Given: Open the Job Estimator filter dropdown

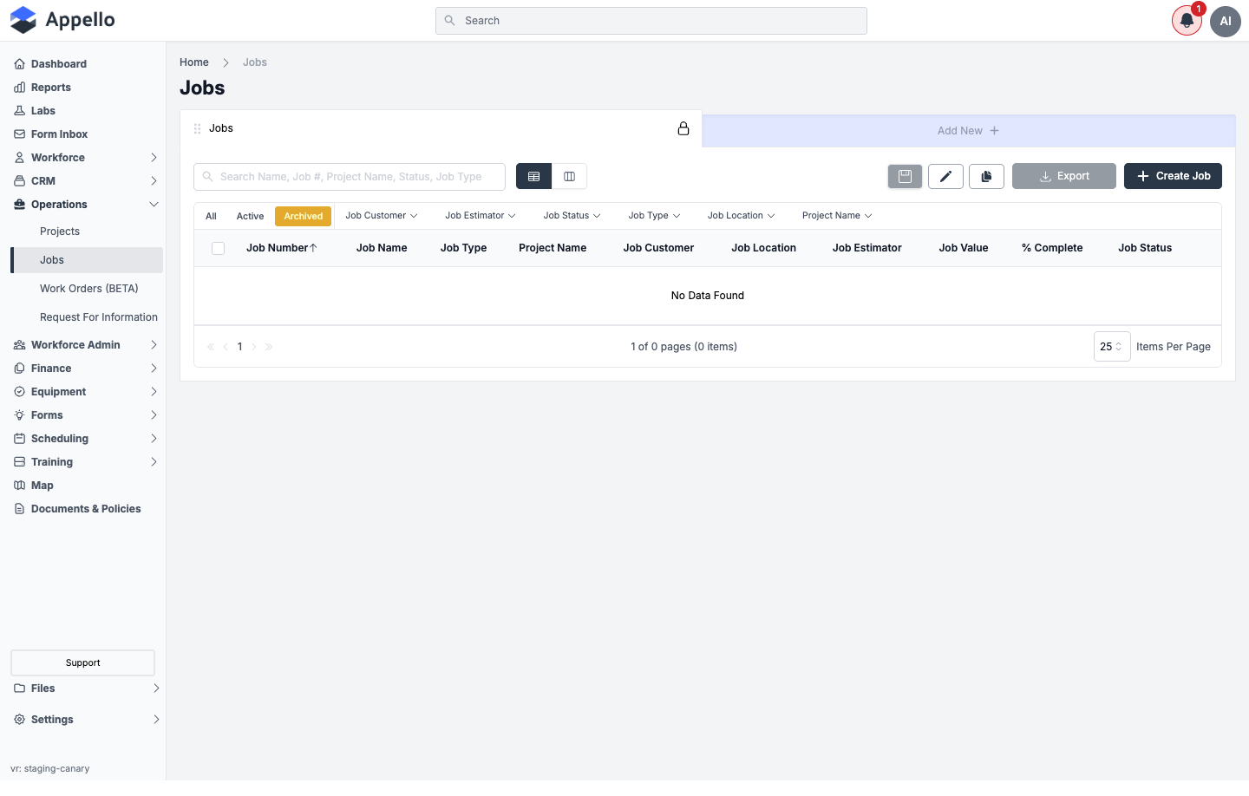Looking at the screenshot, I should coord(481,216).
